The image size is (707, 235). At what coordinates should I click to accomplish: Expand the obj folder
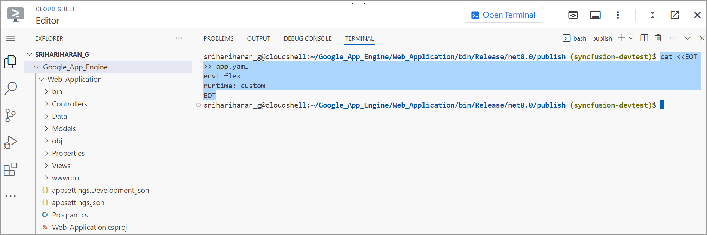click(46, 141)
